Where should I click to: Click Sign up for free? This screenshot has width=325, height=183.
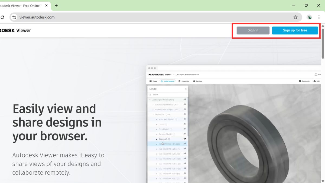(295, 30)
